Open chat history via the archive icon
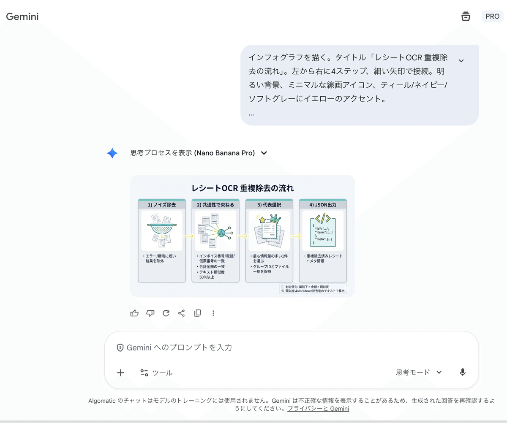This screenshot has width=507, height=423. (466, 16)
